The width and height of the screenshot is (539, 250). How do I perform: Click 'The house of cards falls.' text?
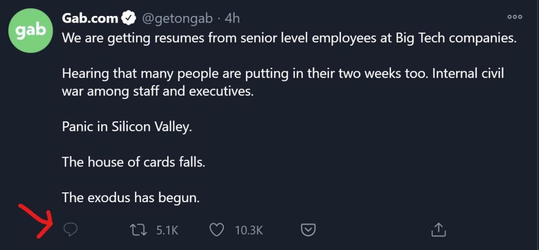[134, 162]
